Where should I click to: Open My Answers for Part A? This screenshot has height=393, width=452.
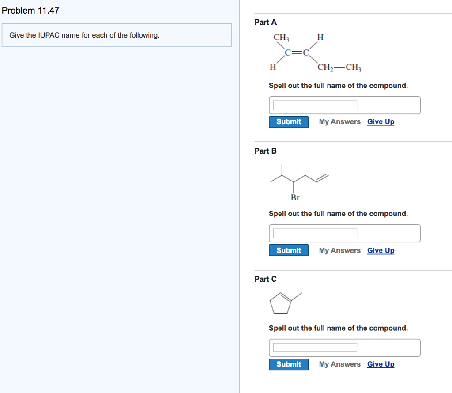339,122
